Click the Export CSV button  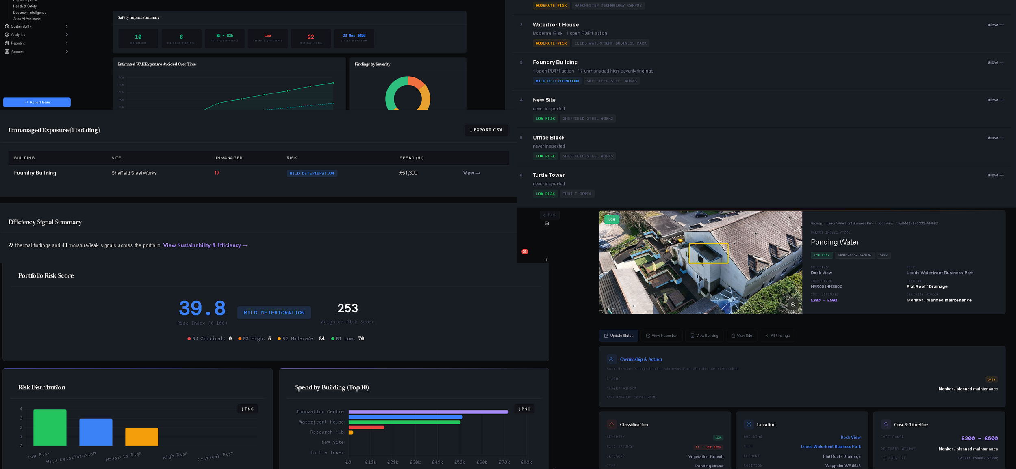coord(486,130)
